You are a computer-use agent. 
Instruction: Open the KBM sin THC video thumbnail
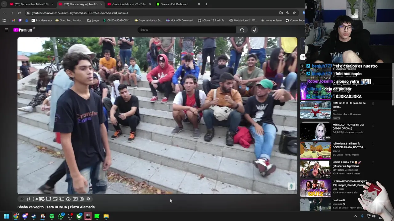click(x=316, y=110)
